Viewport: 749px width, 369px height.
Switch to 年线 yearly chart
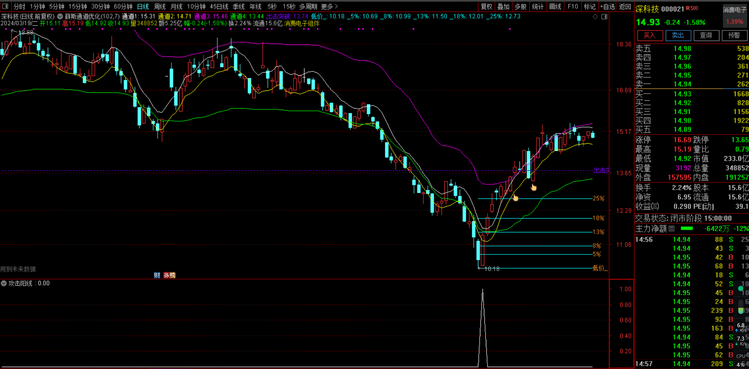[x=256, y=6]
